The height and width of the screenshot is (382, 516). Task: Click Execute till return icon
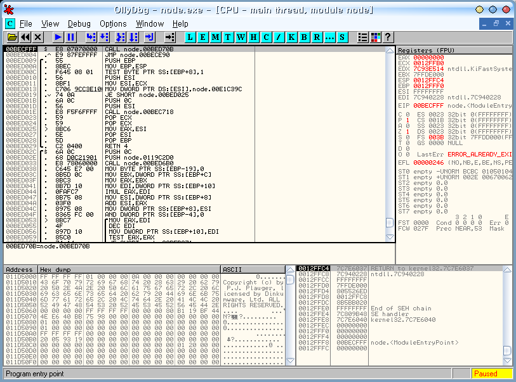click(x=149, y=37)
